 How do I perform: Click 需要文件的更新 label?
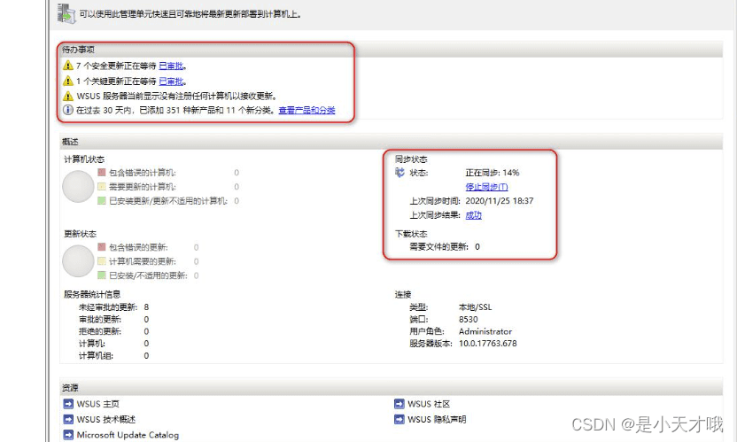pyautogui.click(x=438, y=247)
